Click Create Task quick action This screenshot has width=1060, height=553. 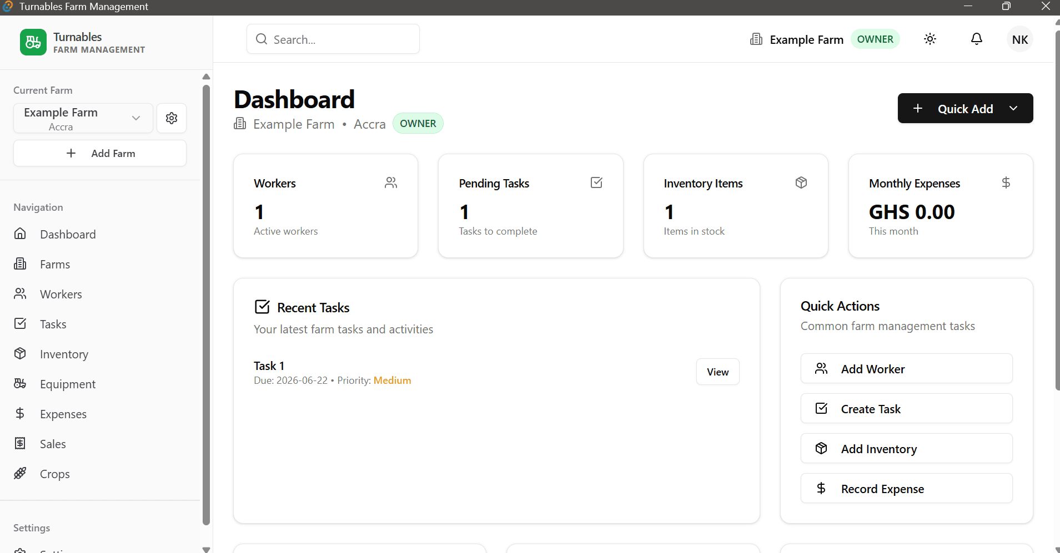[x=906, y=408]
